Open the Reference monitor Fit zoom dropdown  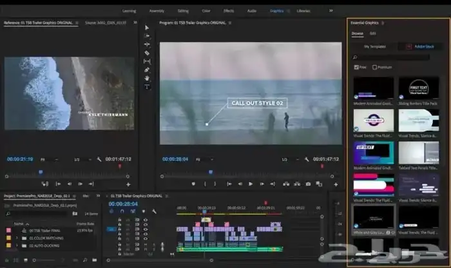coord(50,159)
